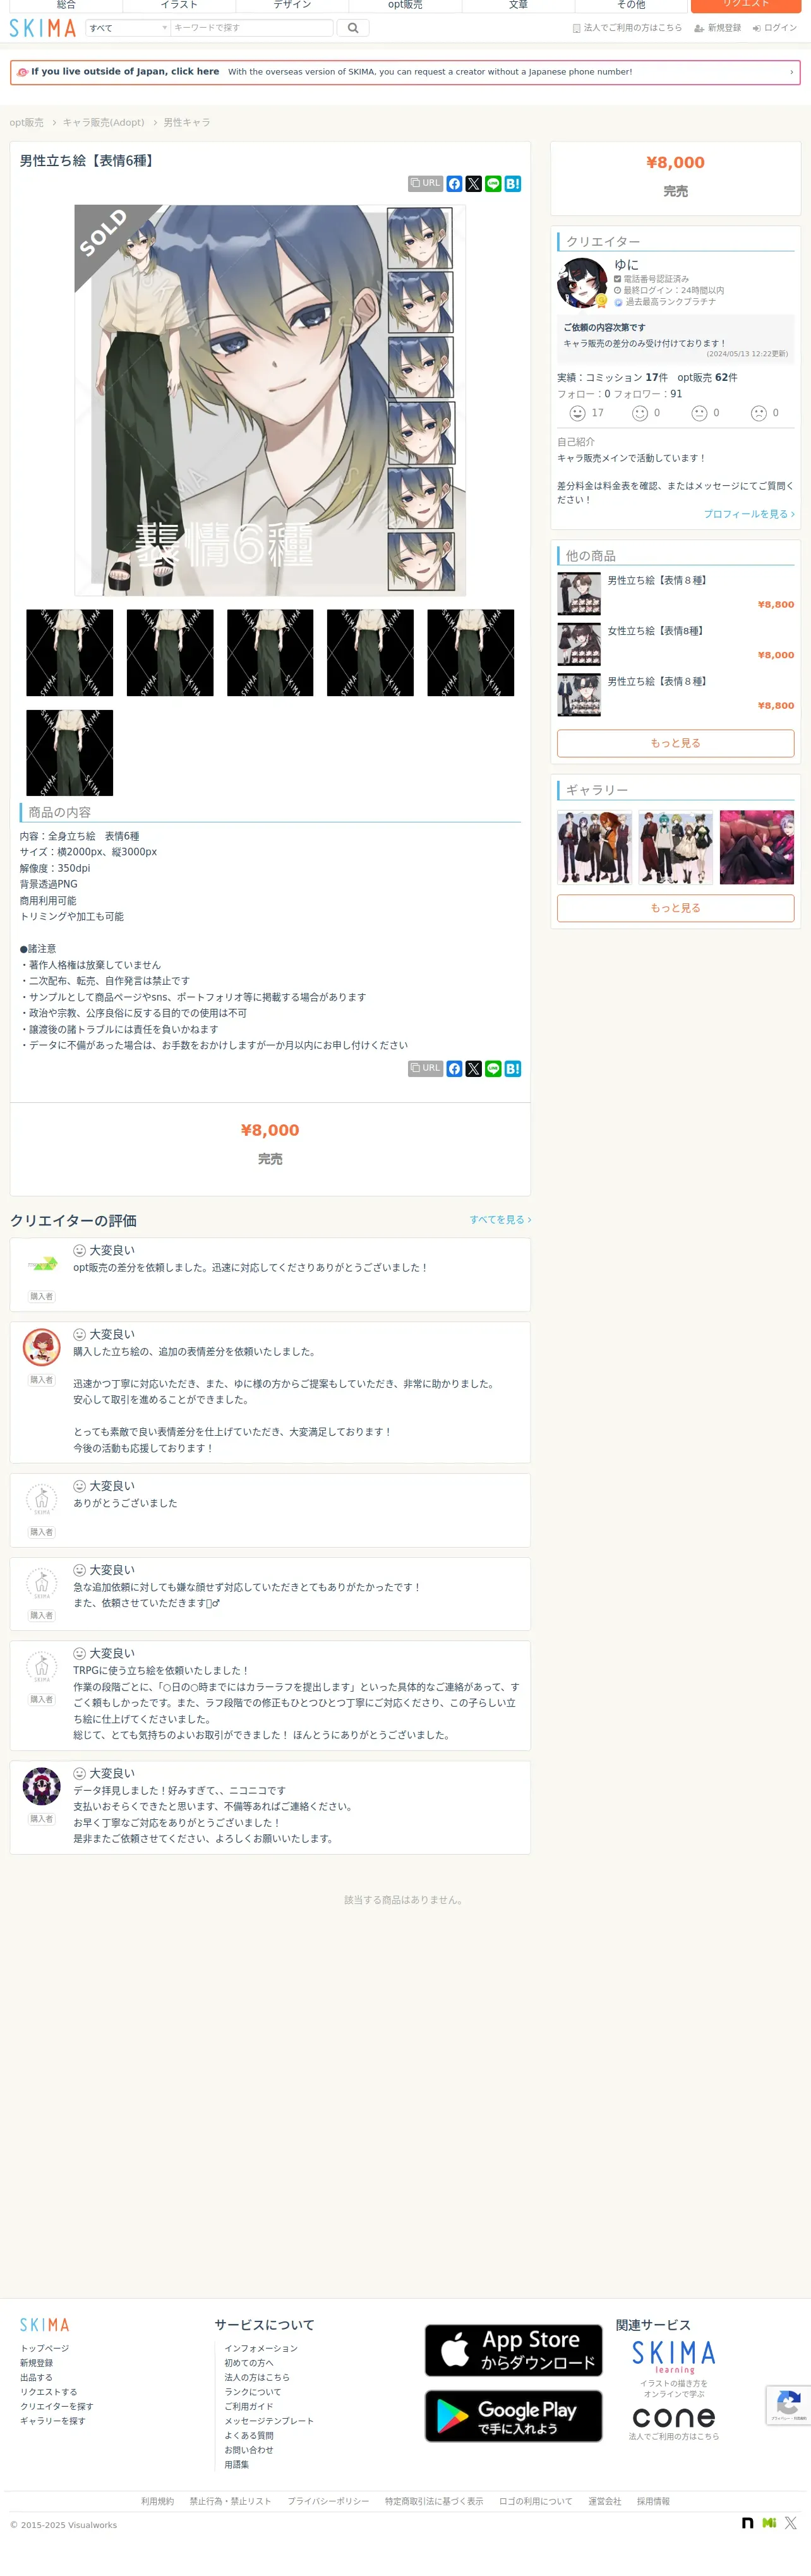
Task: Click もっと見る under ギャラリー
Action: 676,908
